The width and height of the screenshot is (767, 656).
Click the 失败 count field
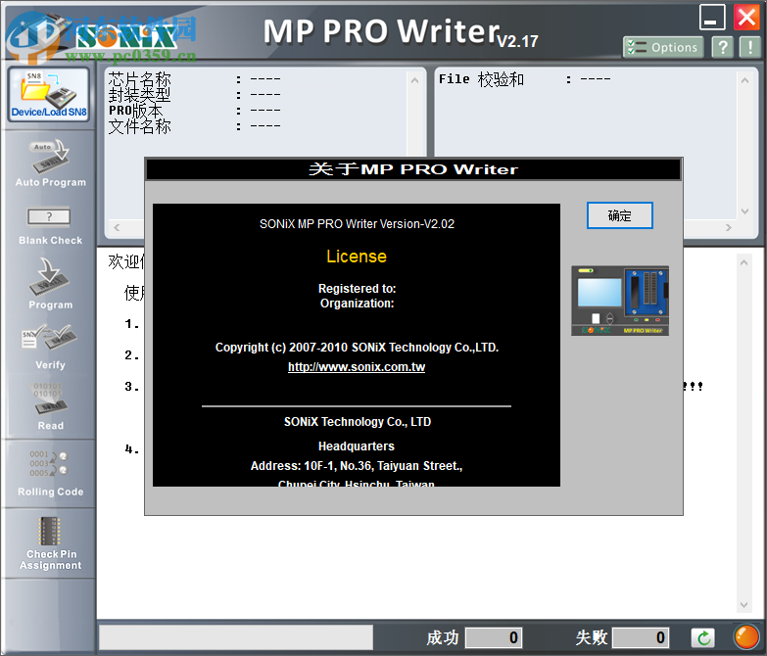coord(641,637)
